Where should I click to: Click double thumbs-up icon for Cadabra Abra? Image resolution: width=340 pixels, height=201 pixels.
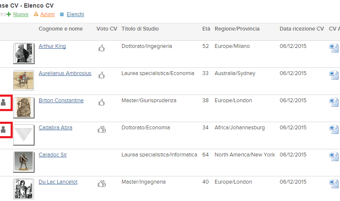point(102,129)
